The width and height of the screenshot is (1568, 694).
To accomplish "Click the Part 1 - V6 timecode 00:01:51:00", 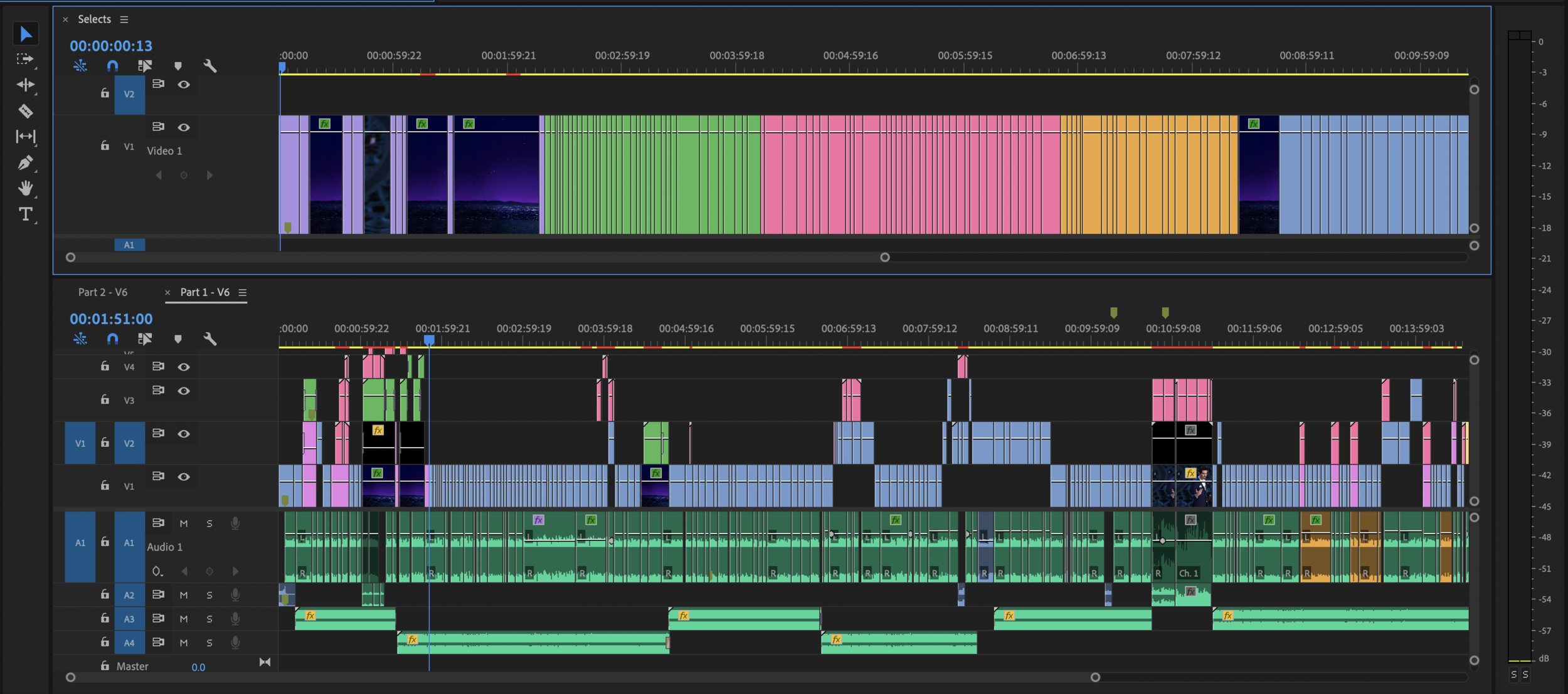I will (111, 319).
